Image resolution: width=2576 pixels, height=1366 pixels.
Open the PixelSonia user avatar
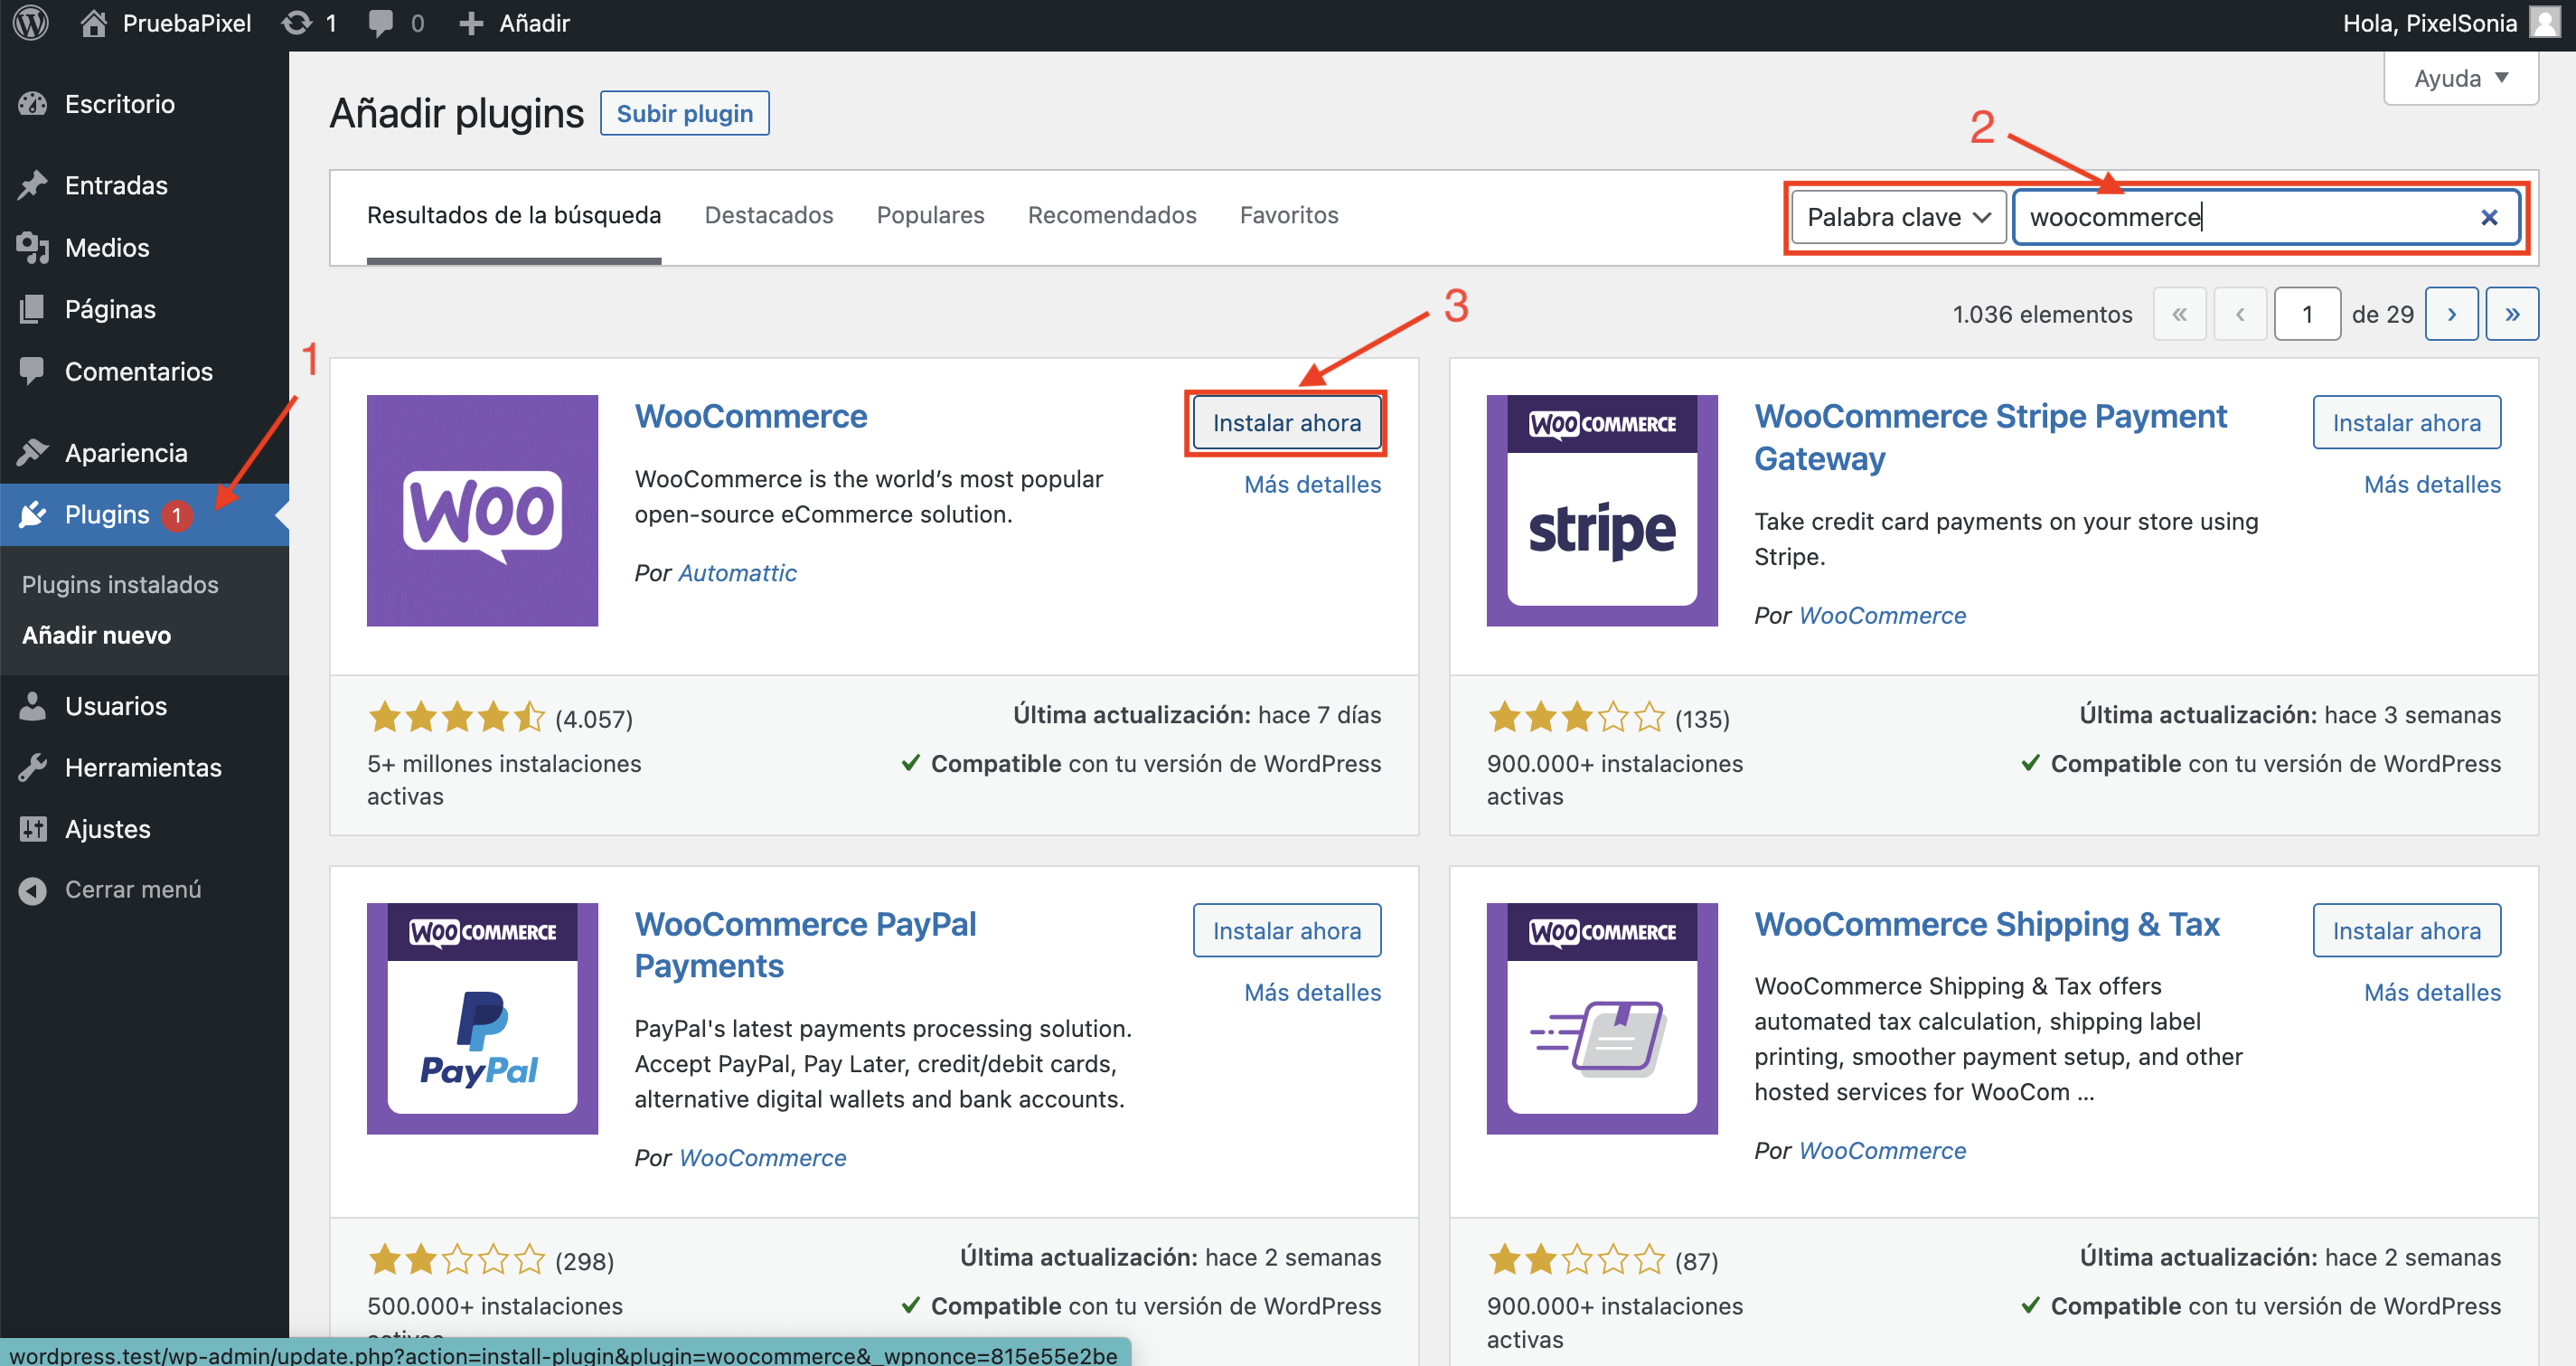coord(2545,22)
